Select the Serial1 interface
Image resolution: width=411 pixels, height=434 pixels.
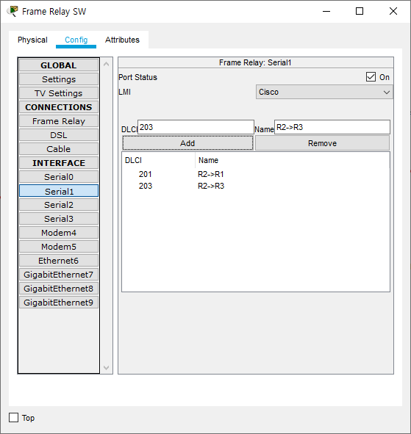[x=59, y=191]
